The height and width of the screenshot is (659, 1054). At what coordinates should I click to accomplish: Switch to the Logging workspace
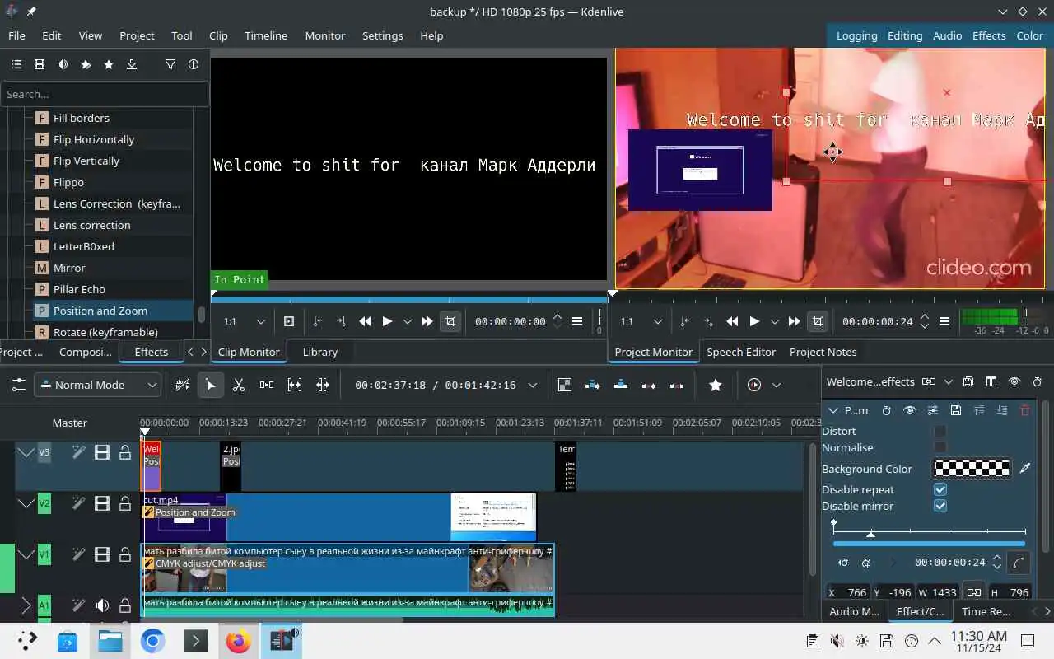(856, 35)
